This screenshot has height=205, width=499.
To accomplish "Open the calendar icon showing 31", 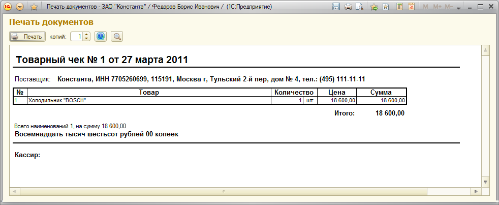I will click(411, 7).
